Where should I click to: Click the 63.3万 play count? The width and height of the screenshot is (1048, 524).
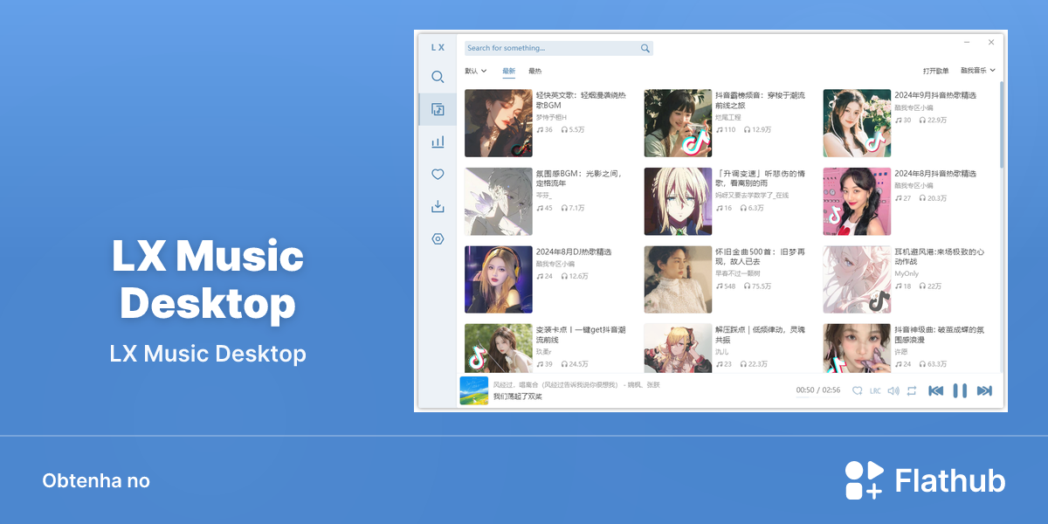pos(933,364)
